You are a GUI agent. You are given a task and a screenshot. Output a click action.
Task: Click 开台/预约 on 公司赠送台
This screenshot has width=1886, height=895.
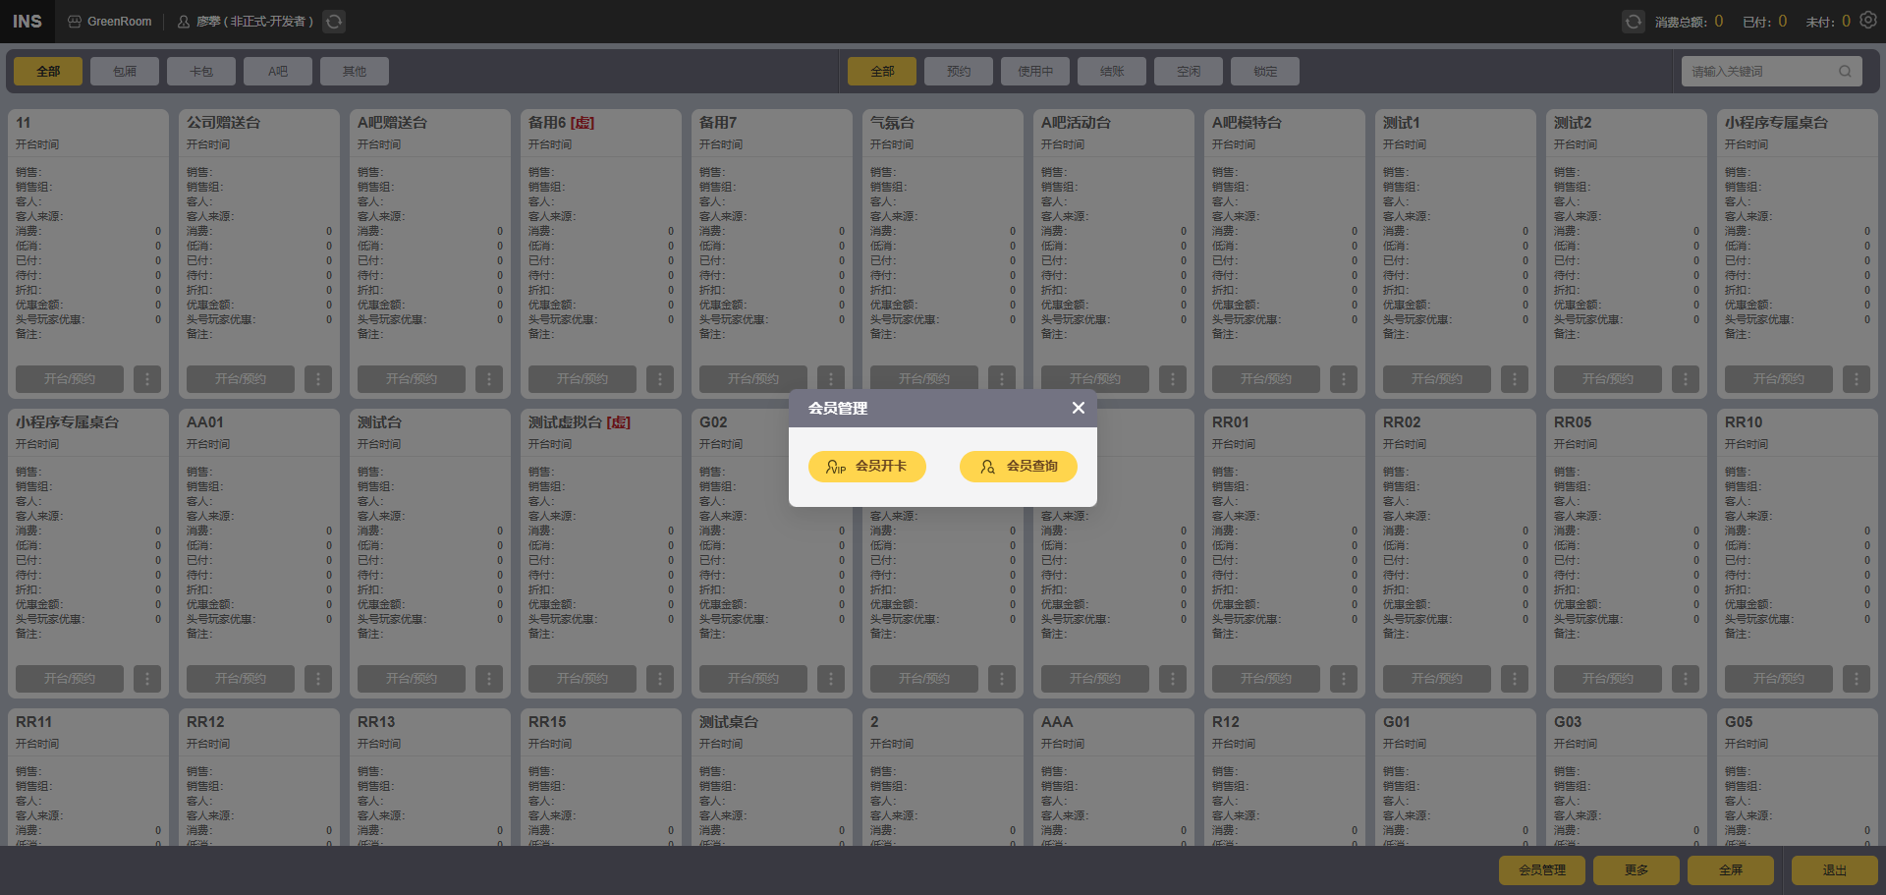pos(241,378)
